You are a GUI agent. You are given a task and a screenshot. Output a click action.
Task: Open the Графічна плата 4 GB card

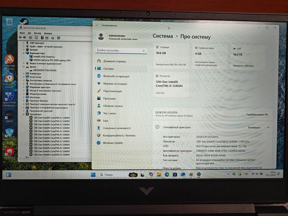210,56
